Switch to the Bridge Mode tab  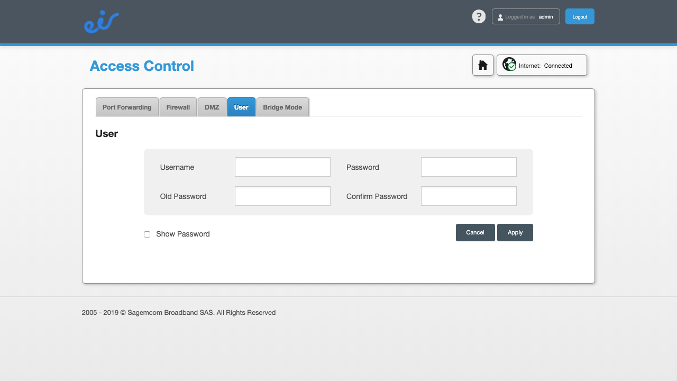[282, 107]
